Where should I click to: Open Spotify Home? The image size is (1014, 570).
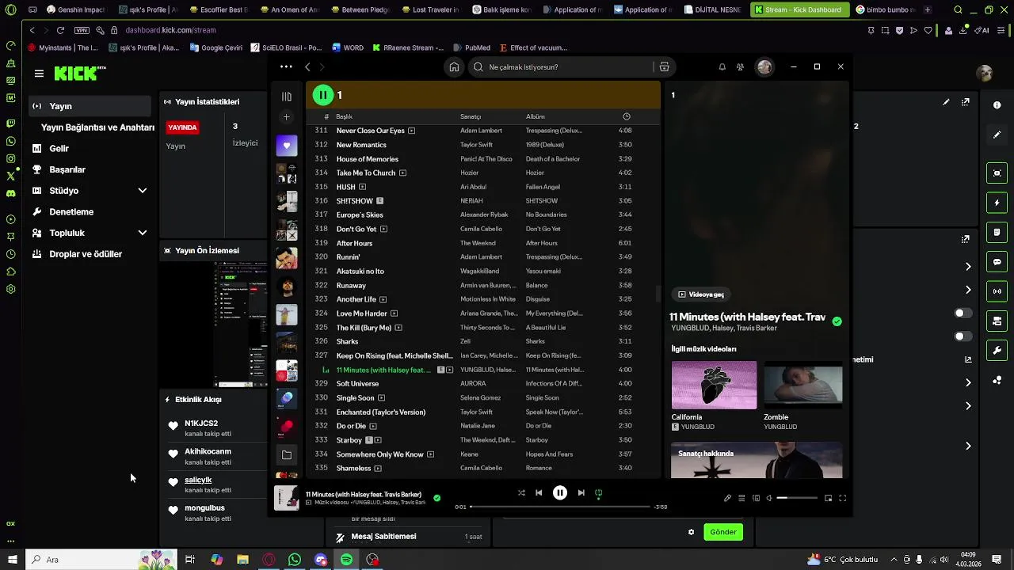click(454, 67)
